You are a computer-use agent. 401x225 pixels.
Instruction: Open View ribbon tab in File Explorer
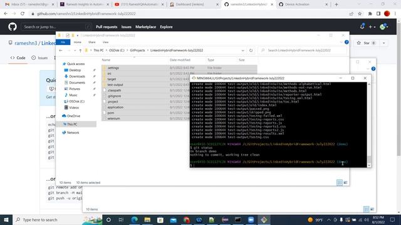105,42
